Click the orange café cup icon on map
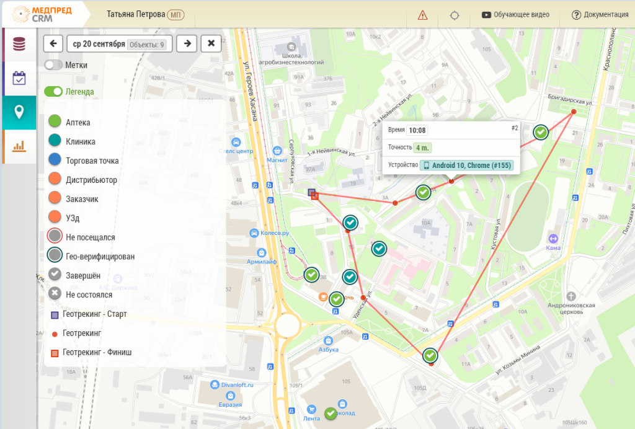The width and height of the screenshot is (635, 429). [x=322, y=297]
